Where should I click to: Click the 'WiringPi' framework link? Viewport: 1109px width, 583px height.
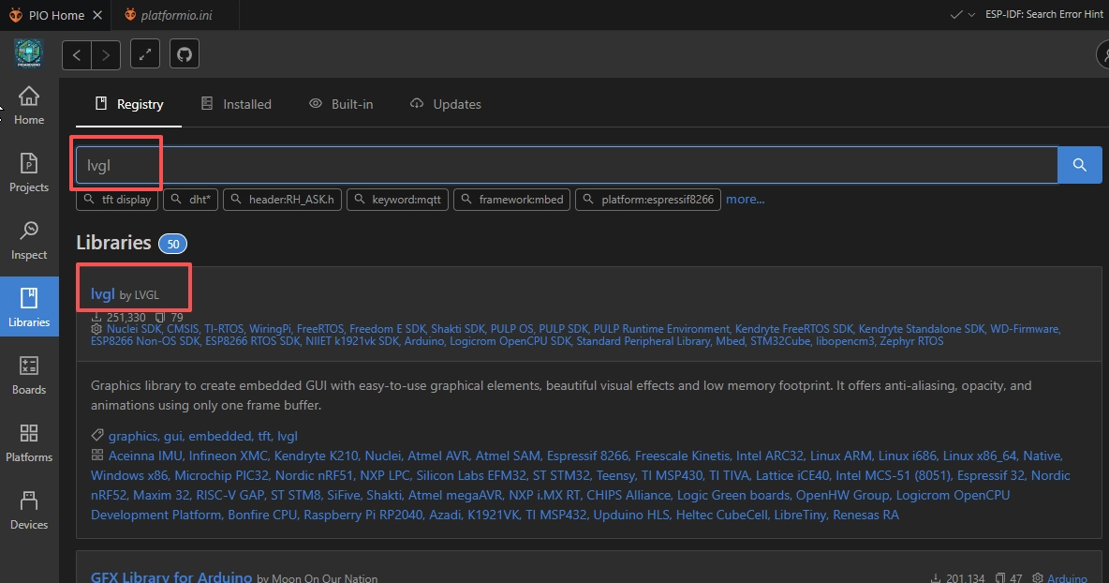coord(270,329)
